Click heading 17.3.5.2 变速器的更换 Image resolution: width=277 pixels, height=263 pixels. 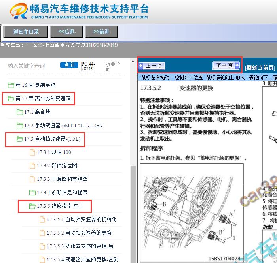pos(176,88)
